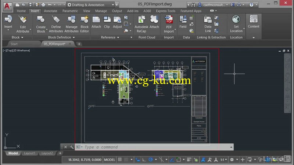Click the Insert block tool
The height and width of the screenshot is (165, 294).
[8, 22]
